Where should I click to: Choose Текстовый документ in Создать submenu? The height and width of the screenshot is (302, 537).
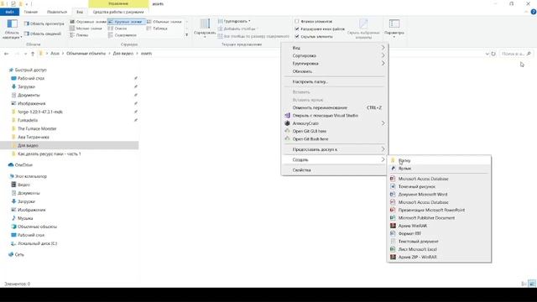(439, 242)
